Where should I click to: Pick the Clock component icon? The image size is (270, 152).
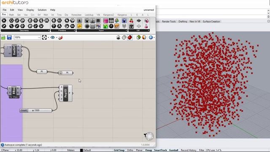click(x=111, y=26)
